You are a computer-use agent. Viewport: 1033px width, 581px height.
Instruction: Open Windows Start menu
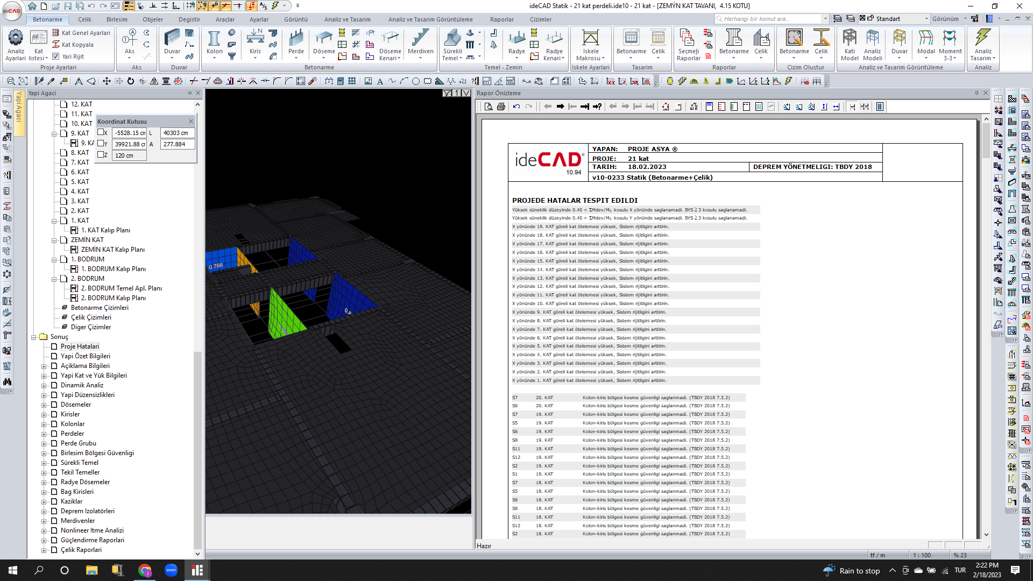(x=13, y=570)
